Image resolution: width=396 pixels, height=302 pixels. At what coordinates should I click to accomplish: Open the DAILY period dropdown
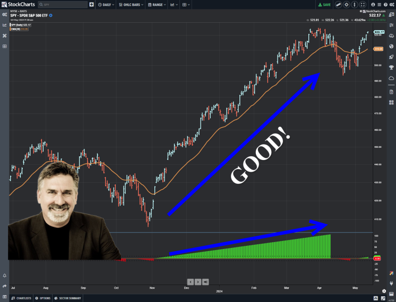coord(106,5)
